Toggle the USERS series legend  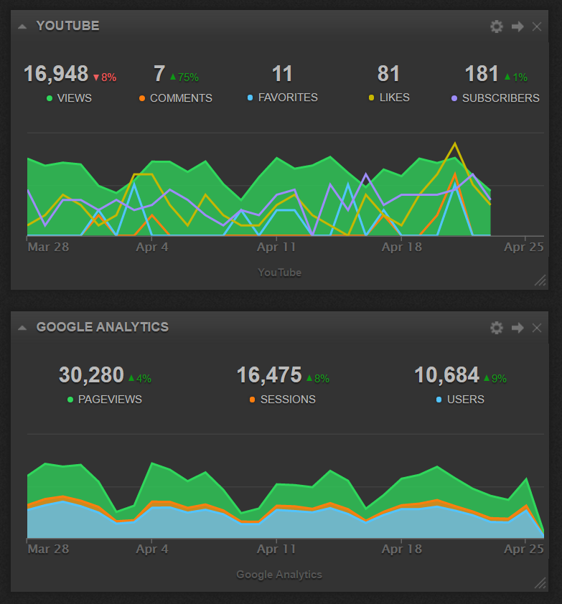tap(460, 400)
